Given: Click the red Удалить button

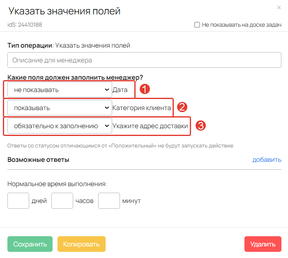Looking at the screenshot, I should 263,244.
